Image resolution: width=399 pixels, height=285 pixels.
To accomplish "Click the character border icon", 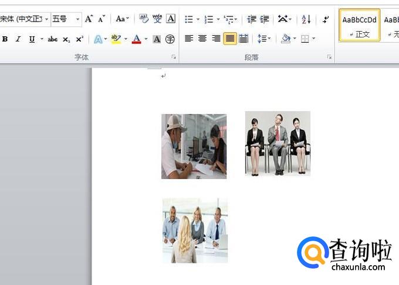I will point(171,19).
